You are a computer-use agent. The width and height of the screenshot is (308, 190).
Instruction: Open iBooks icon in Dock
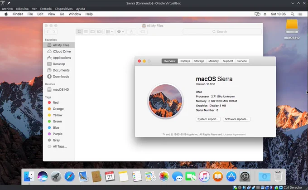[218, 176]
